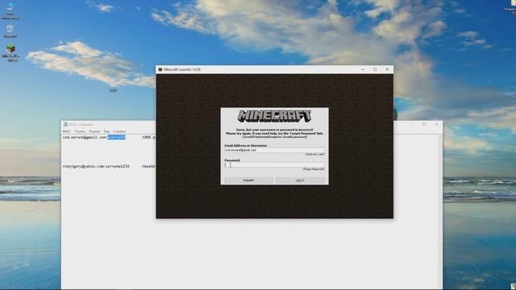Click the highlighted selected text in Notepad
The image size is (516, 290).
click(116, 137)
